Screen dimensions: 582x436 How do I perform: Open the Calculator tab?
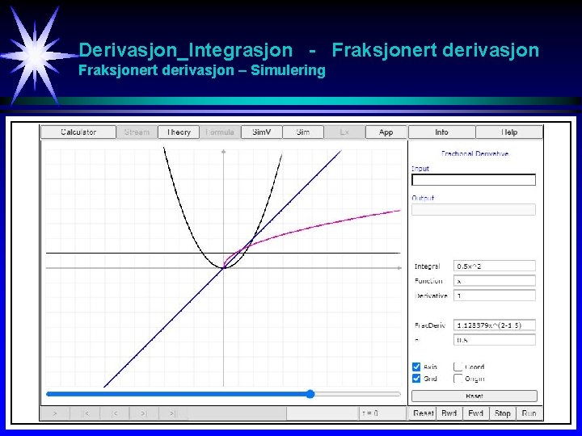[x=78, y=132]
